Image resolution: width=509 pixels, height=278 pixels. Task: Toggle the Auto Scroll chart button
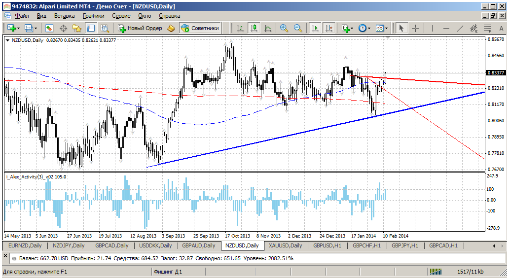point(314,29)
